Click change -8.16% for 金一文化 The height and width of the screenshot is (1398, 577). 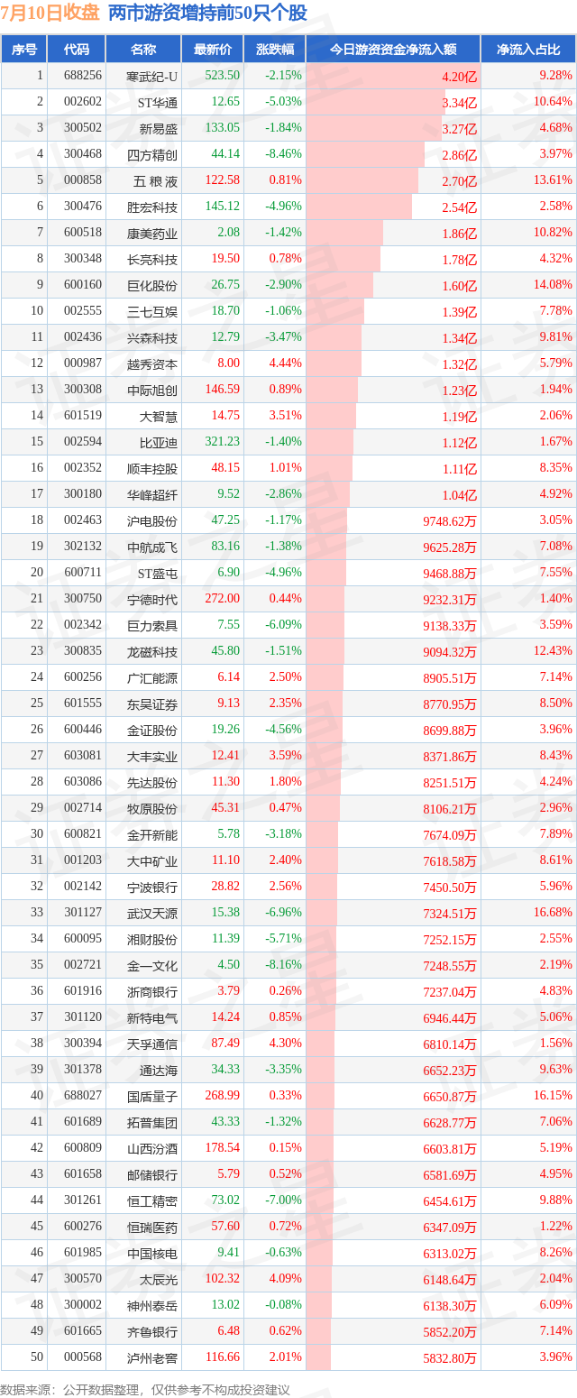pos(284,965)
